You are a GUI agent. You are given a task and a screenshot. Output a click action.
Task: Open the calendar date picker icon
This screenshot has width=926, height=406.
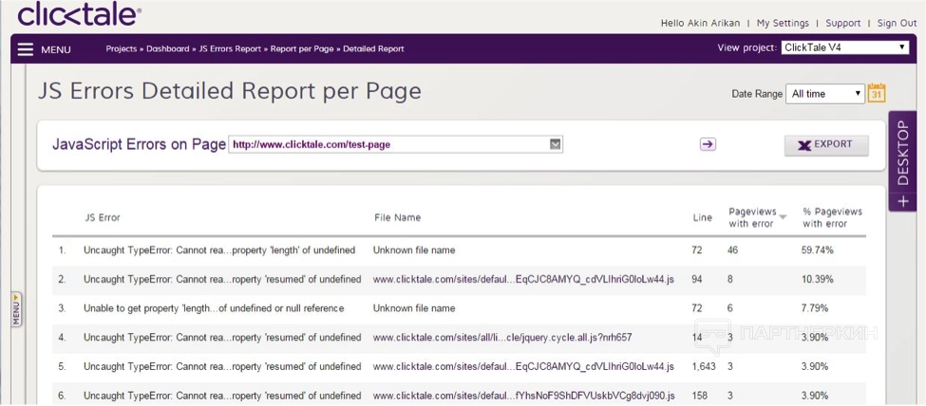click(x=877, y=93)
